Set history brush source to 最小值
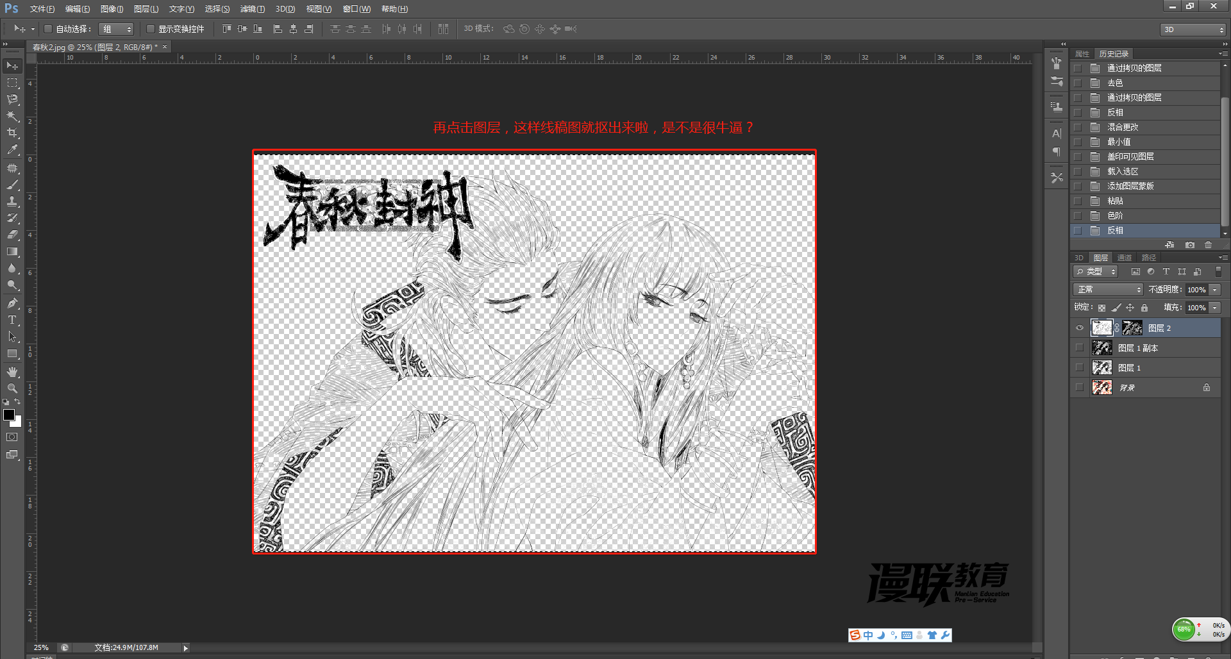Screen dimensions: 1231x659 click(1078, 142)
